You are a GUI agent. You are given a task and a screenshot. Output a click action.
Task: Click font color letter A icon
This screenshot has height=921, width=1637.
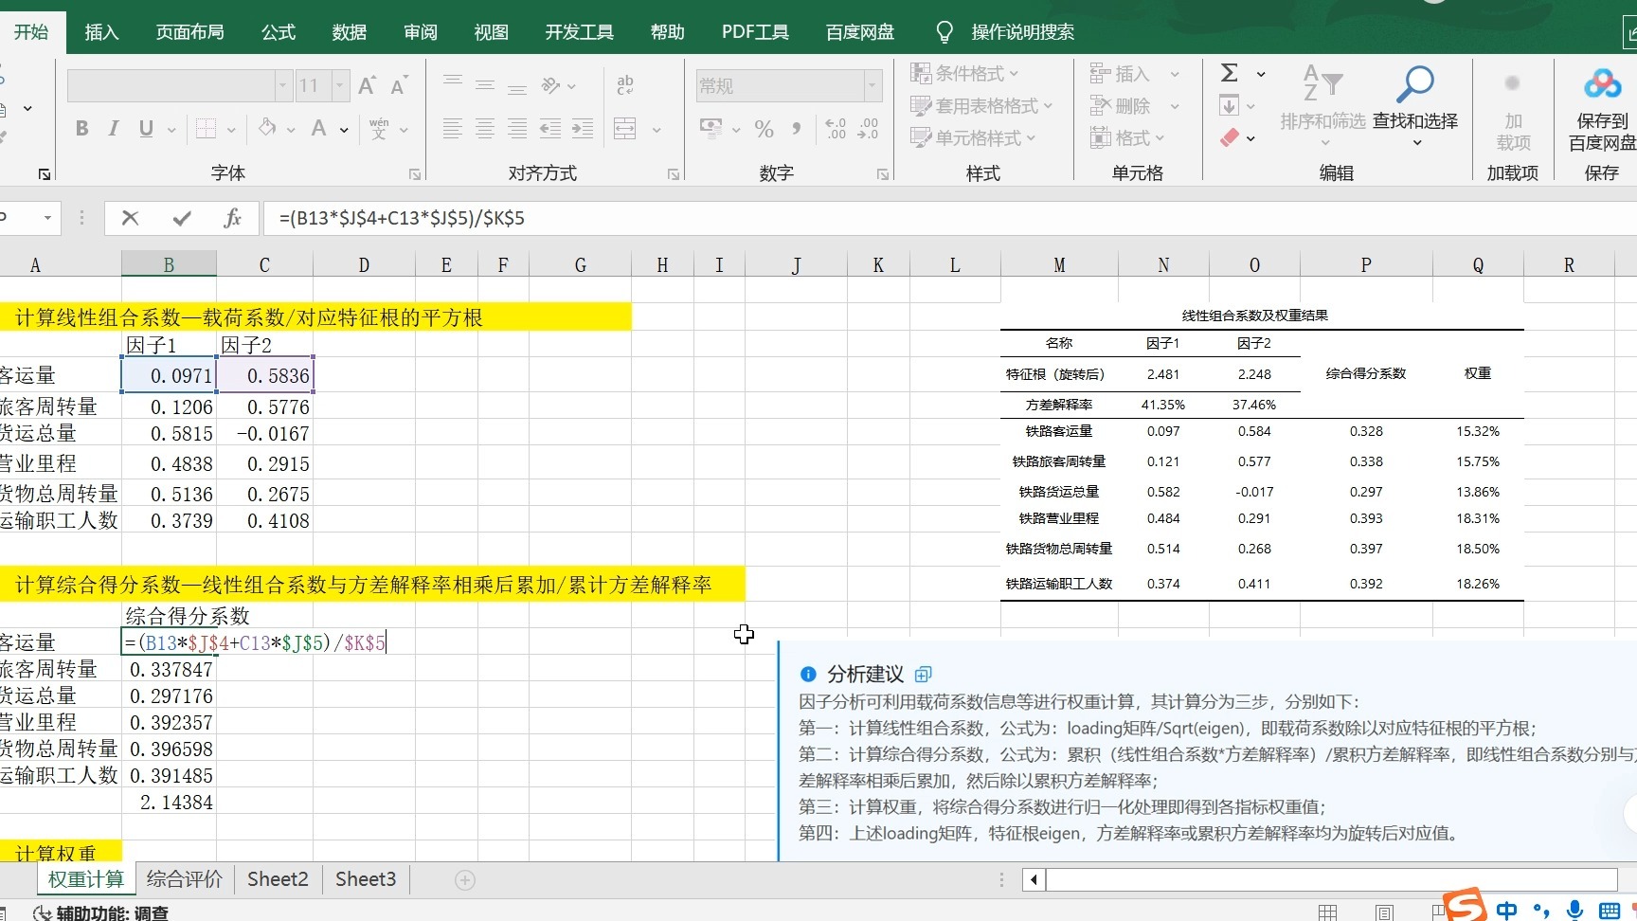pos(319,128)
